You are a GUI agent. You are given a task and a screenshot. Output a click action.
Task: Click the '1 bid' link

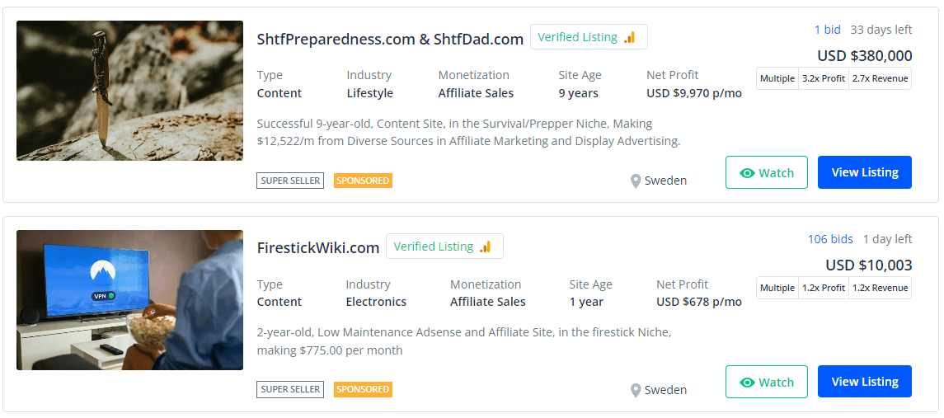pos(827,30)
